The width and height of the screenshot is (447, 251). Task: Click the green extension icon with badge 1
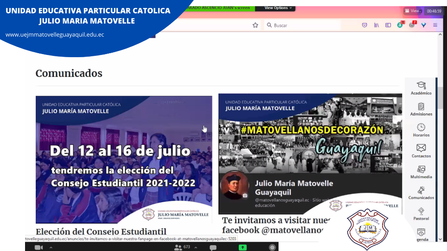pyautogui.click(x=400, y=25)
